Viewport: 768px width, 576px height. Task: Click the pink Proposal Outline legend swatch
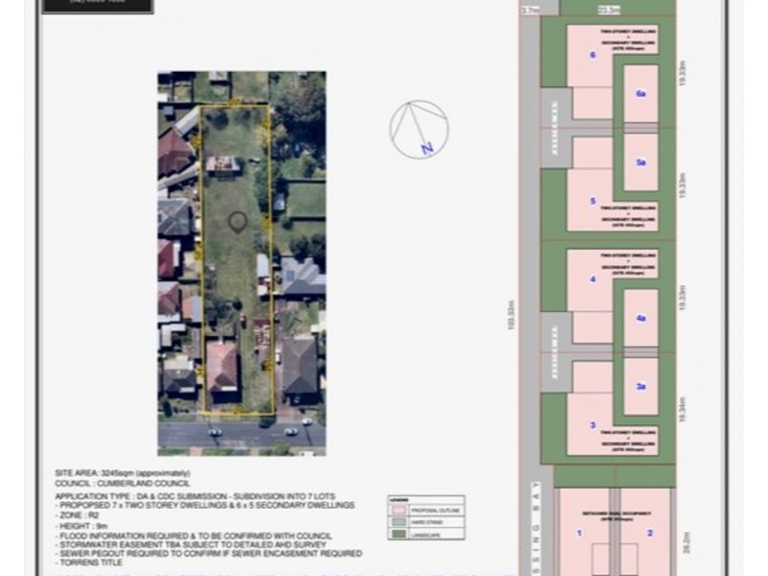click(x=396, y=508)
